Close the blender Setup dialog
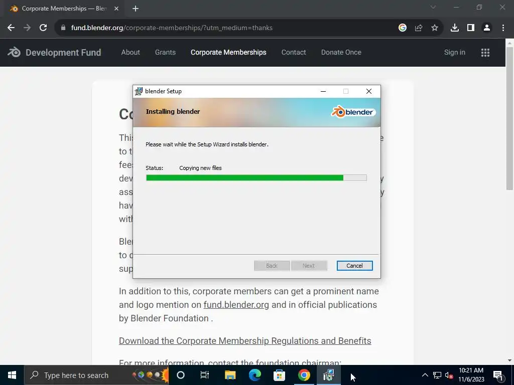 (x=369, y=91)
